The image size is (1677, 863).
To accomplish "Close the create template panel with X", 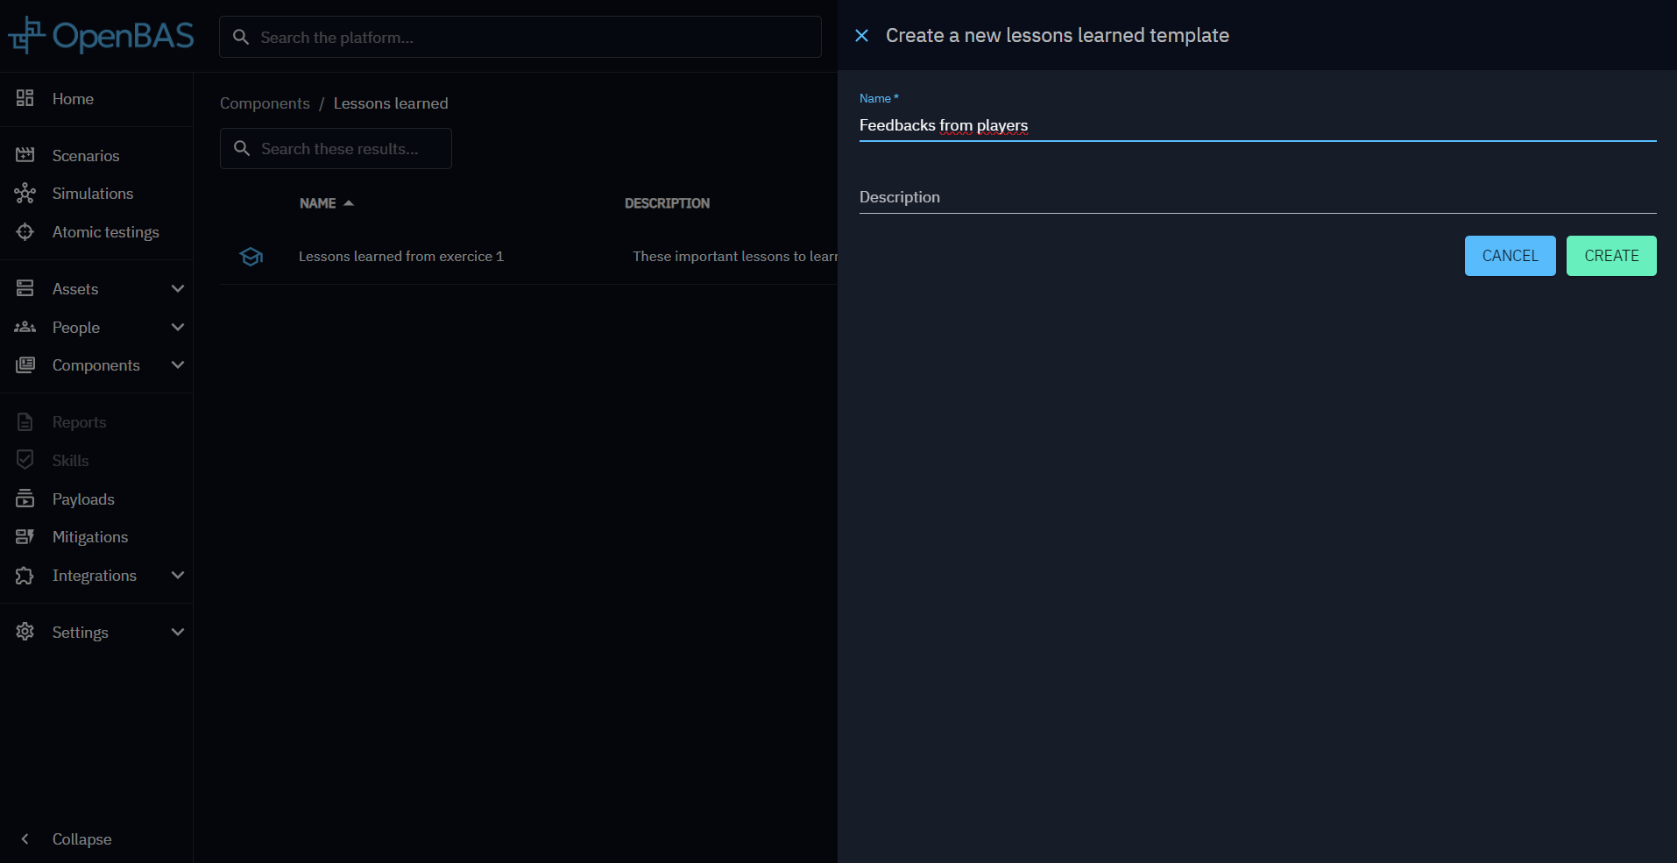I will 861,36.
